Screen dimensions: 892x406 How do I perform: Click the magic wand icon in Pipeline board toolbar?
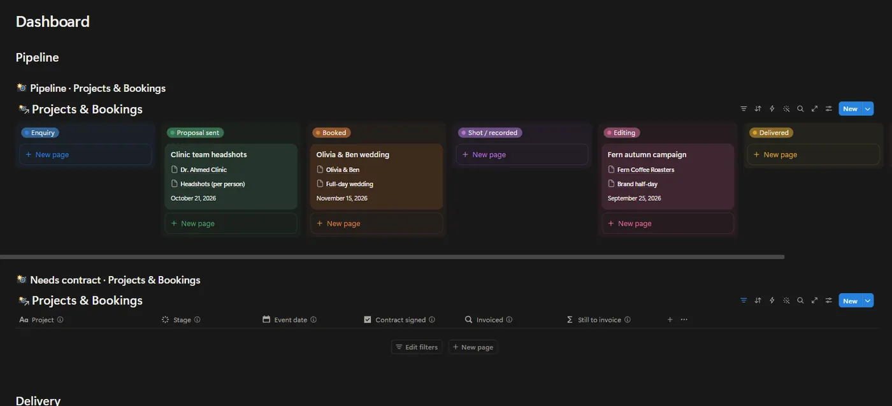[786, 109]
